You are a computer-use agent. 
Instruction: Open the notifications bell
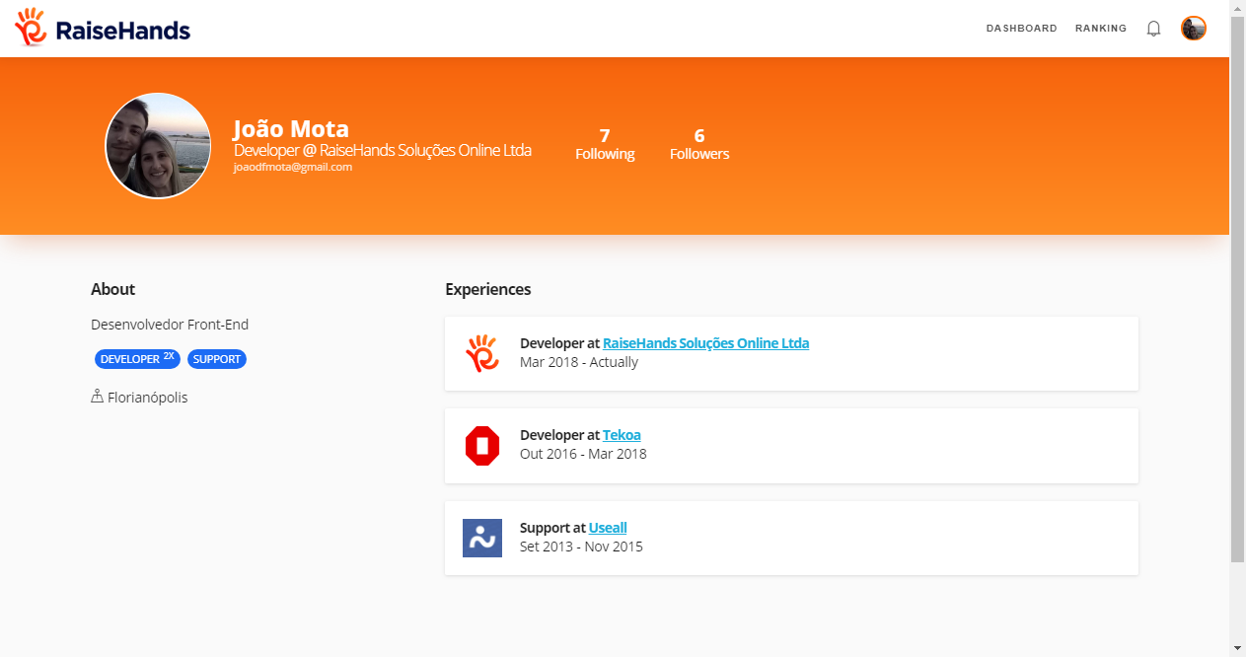coord(1153,29)
